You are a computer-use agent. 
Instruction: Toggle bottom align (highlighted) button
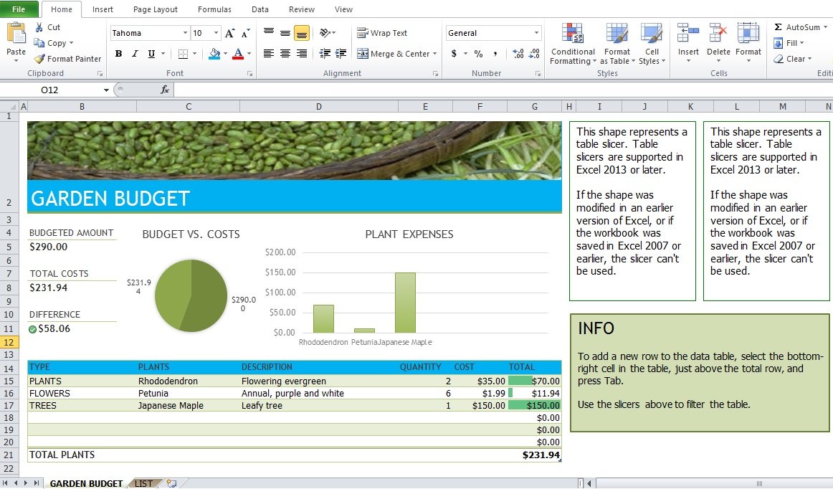coord(301,33)
